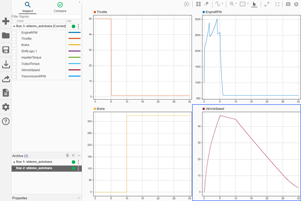Enable the ShiftLogic:1 signal checkbox
Image resolution: width=301 pixels, height=201 pixels.
click(x=14, y=51)
